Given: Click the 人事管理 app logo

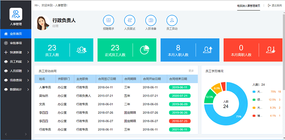Looking at the screenshot, I should coord(16,14).
